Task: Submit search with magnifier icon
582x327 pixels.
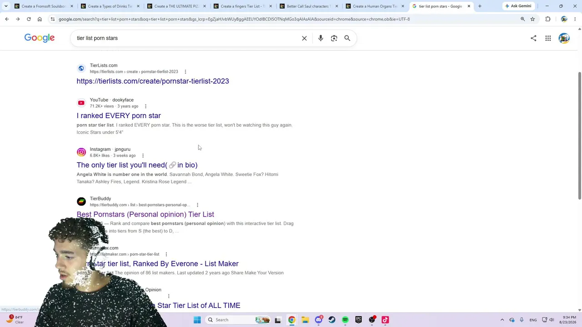Action: click(x=347, y=38)
